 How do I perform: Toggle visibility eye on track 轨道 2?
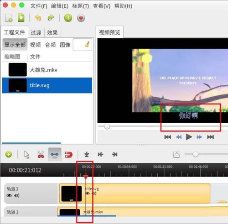point(9,195)
